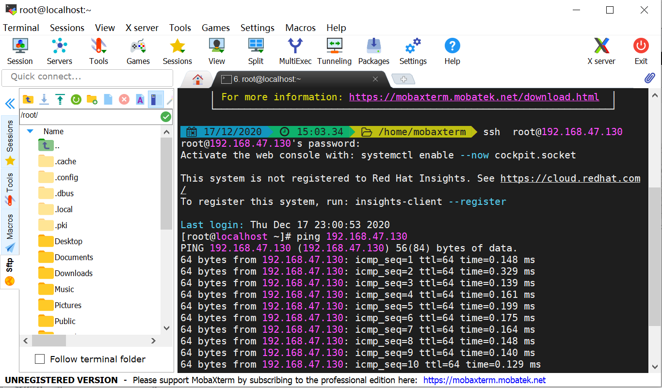This screenshot has width=662, height=388.
Task: Click the blue triangle beside the Name column header
Action: (30, 131)
